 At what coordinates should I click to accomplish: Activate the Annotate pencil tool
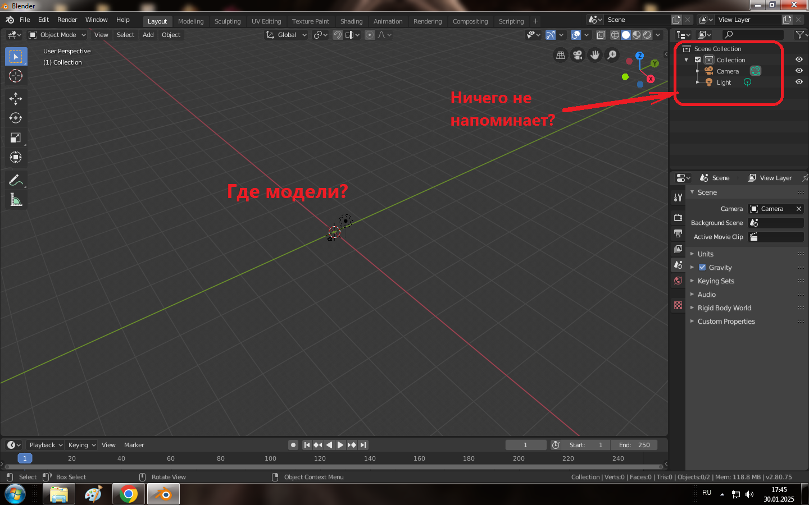16,181
